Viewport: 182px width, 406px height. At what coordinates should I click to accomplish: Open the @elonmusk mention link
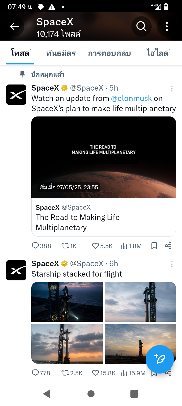(131, 98)
